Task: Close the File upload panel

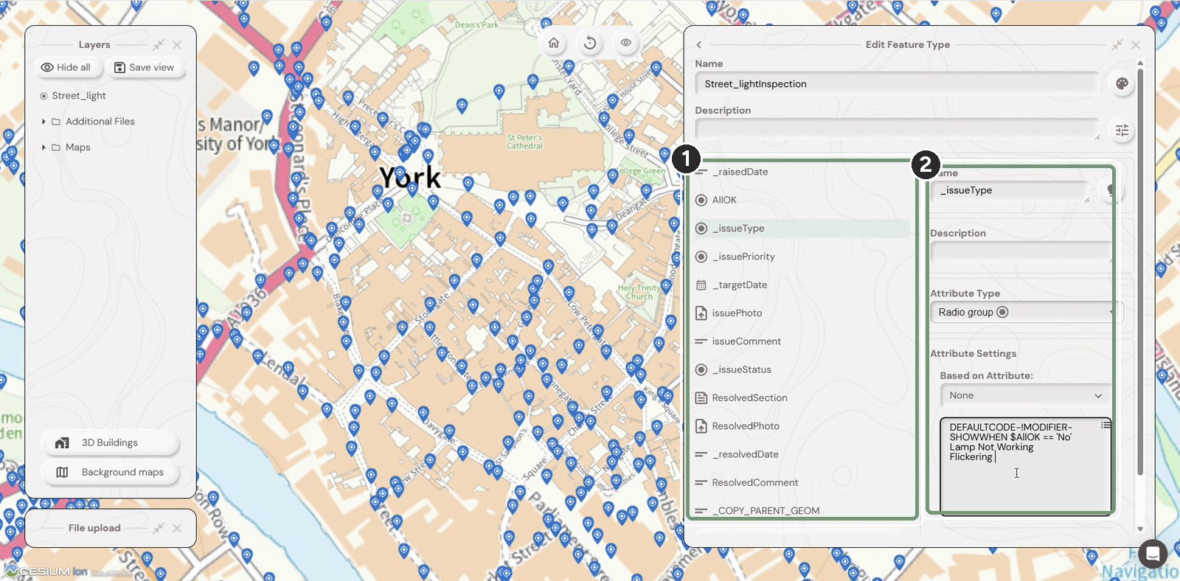Action: [177, 529]
